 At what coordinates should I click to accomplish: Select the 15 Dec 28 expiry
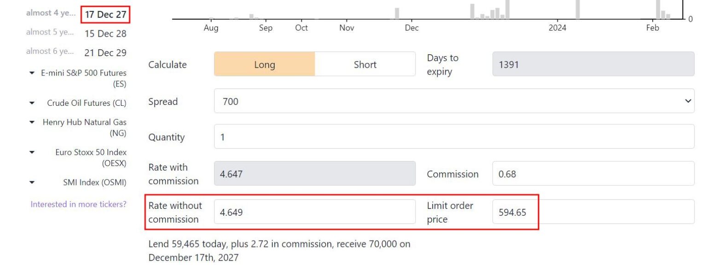105,34
